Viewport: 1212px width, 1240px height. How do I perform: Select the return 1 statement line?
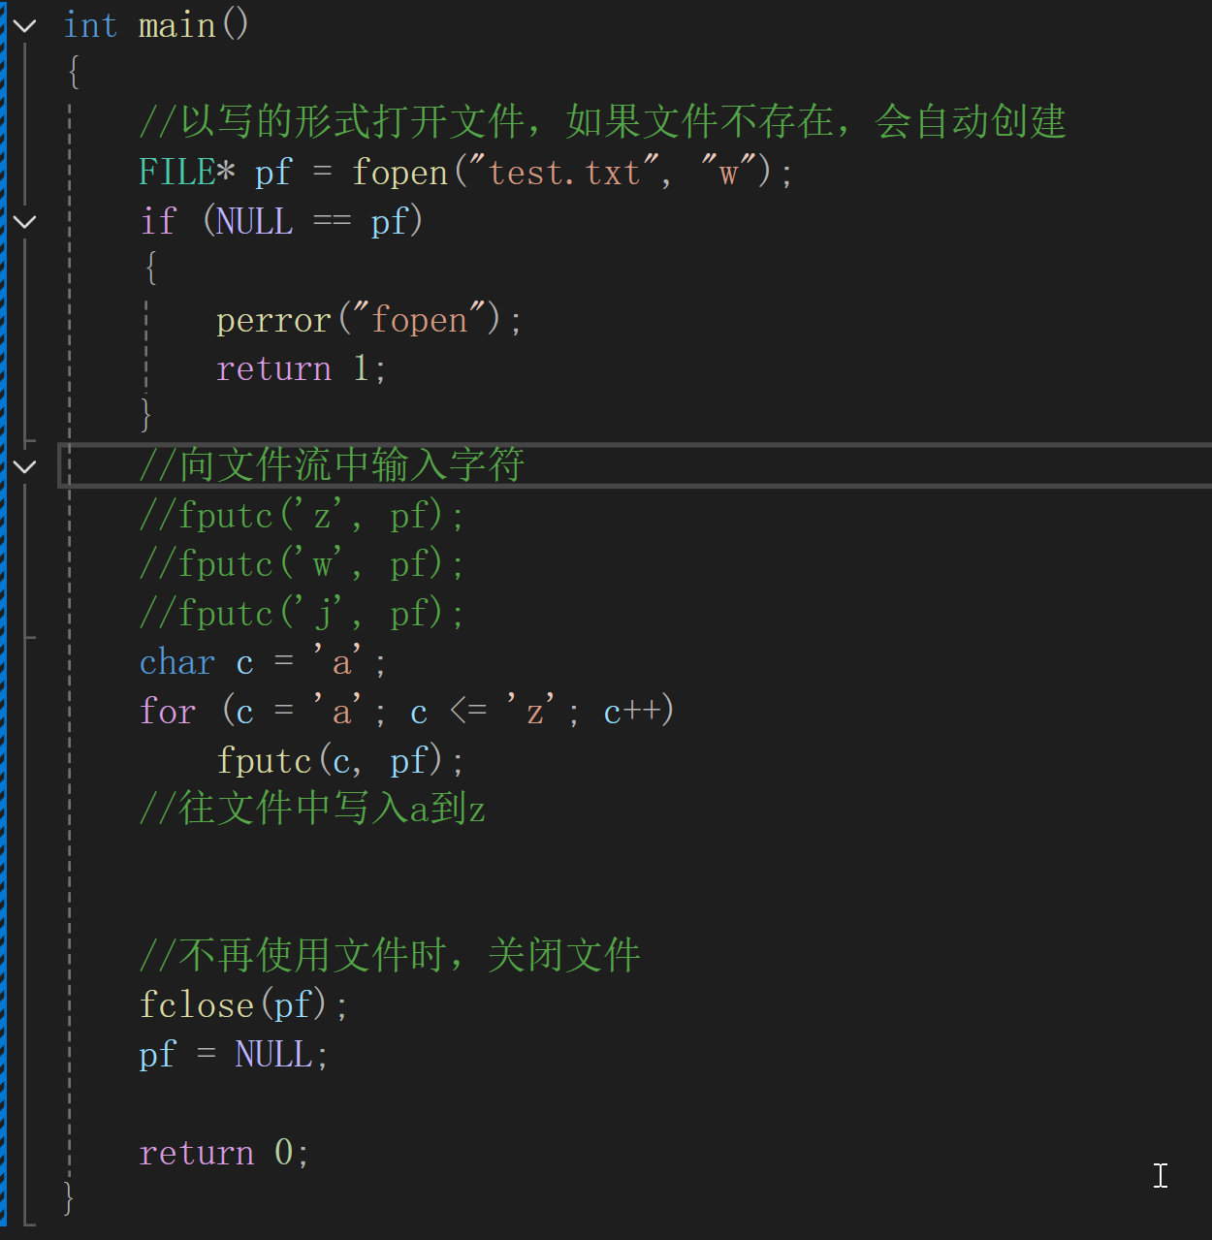tap(302, 369)
